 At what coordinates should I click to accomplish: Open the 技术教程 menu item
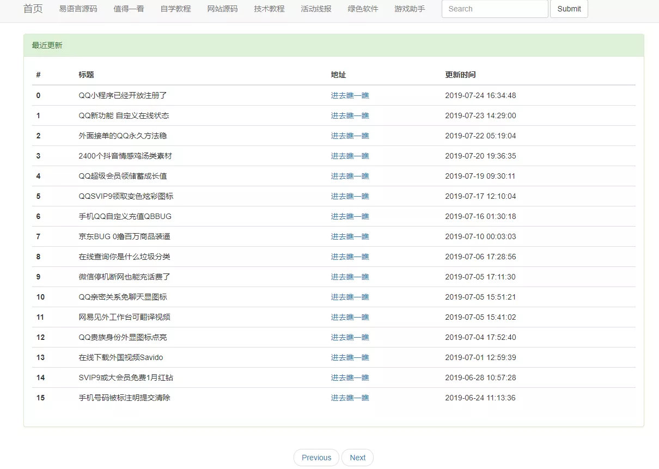coord(269,9)
